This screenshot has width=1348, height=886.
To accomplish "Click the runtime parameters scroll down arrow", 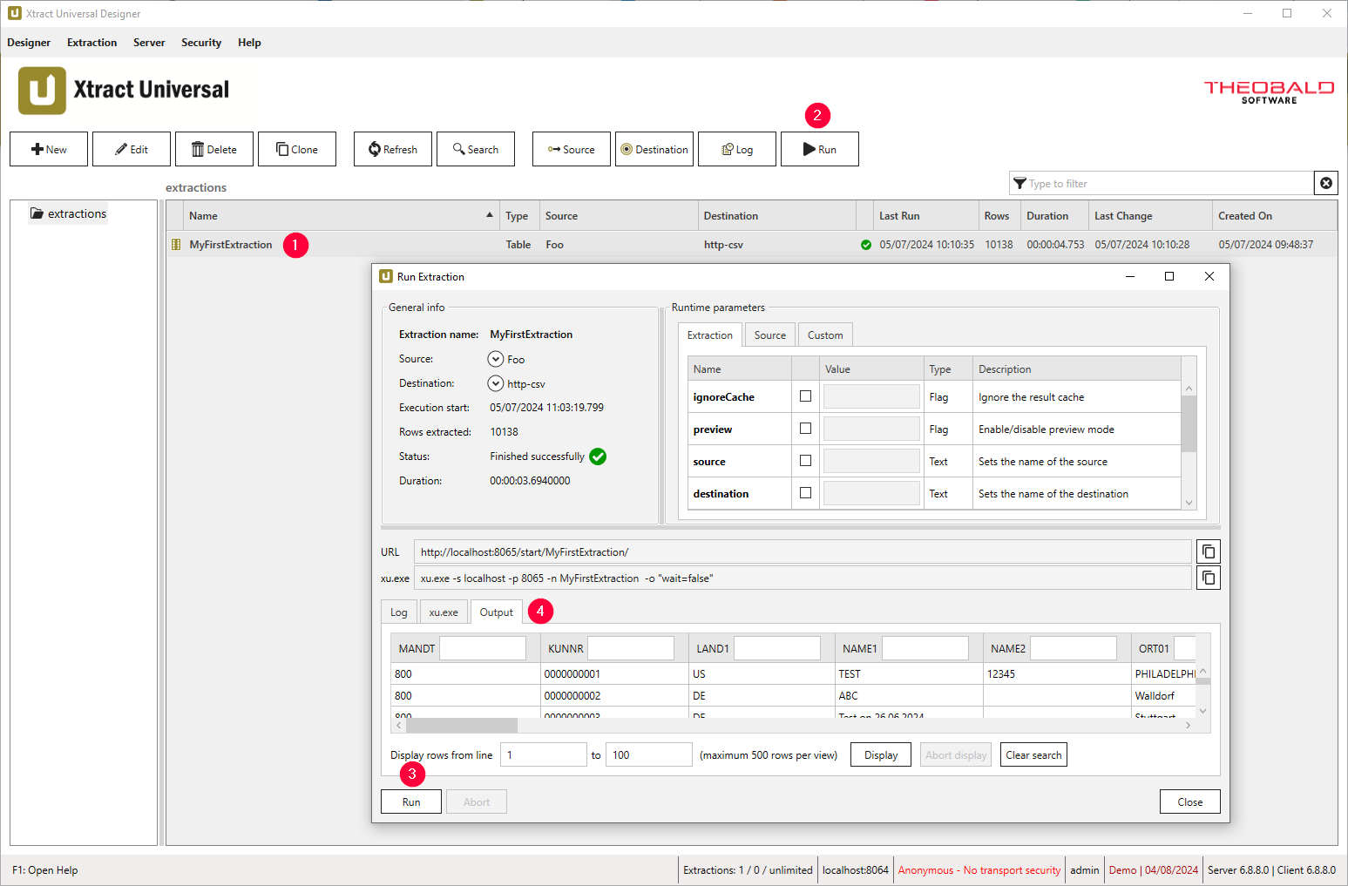I will [x=1189, y=503].
